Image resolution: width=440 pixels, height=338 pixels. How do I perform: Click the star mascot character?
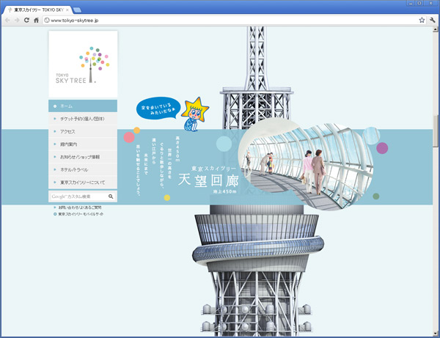pyautogui.click(x=194, y=114)
